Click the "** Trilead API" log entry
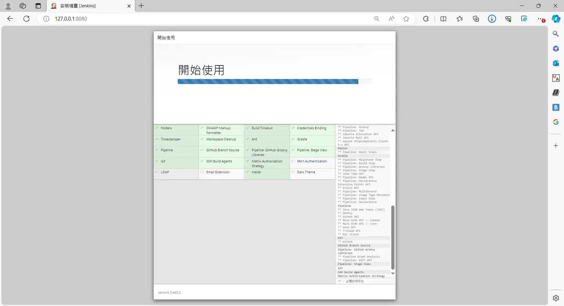The width and height of the screenshot is (564, 306). point(349,231)
